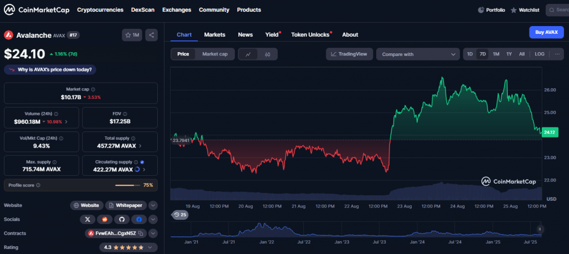Image resolution: width=569 pixels, height=254 pixels.
Task: Click the Buy AVAX button
Action: click(547, 32)
